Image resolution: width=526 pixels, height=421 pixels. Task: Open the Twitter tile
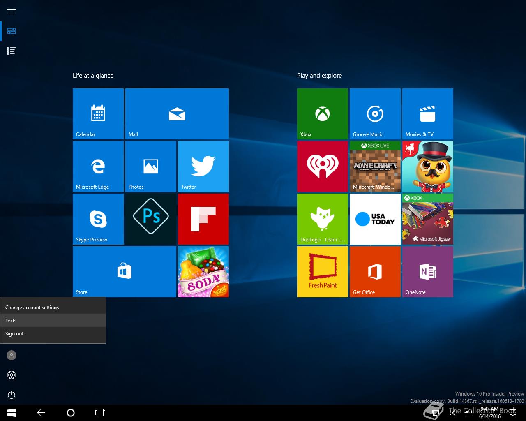click(x=203, y=167)
